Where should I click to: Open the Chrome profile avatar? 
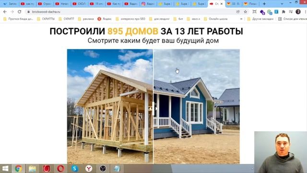pyautogui.click(x=298, y=12)
